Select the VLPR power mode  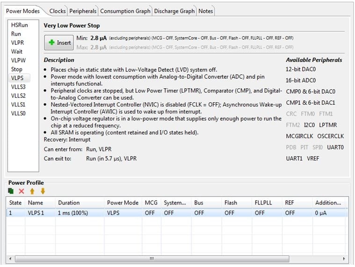pos(17,43)
